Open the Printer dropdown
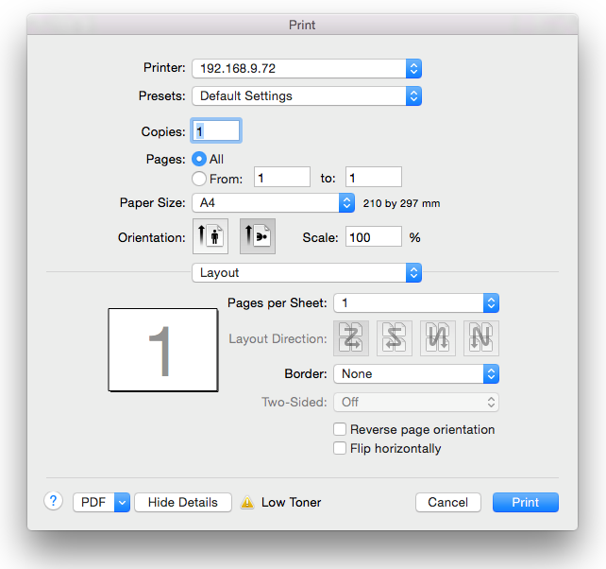 (306, 68)
